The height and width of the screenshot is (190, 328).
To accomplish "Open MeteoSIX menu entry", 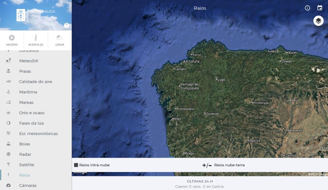I will [36, 61].
